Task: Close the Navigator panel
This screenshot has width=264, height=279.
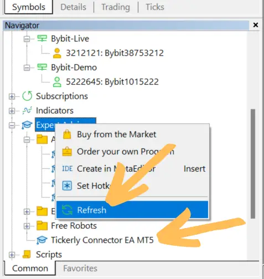Action: click(256, 25)
